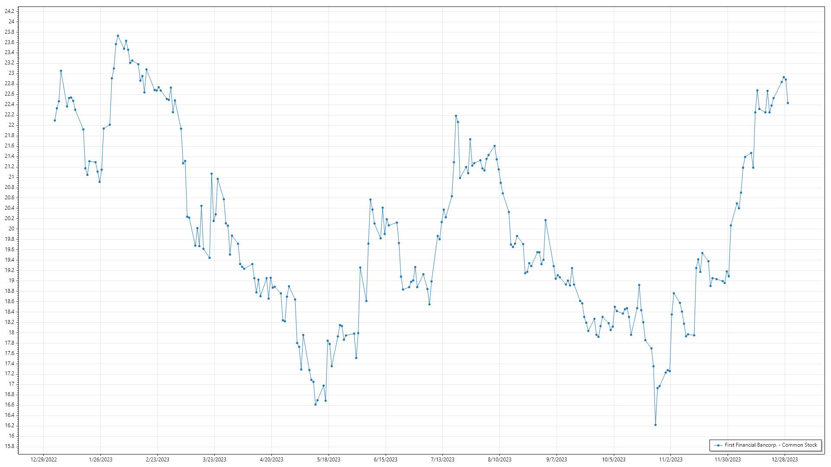This screenshot has width=831, height=467.
Task: Click the 12/29/2022 x-axis date label
Action: 44,460
